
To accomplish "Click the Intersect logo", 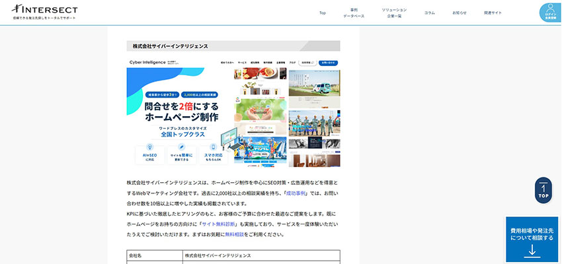I will tap(44, 9).
